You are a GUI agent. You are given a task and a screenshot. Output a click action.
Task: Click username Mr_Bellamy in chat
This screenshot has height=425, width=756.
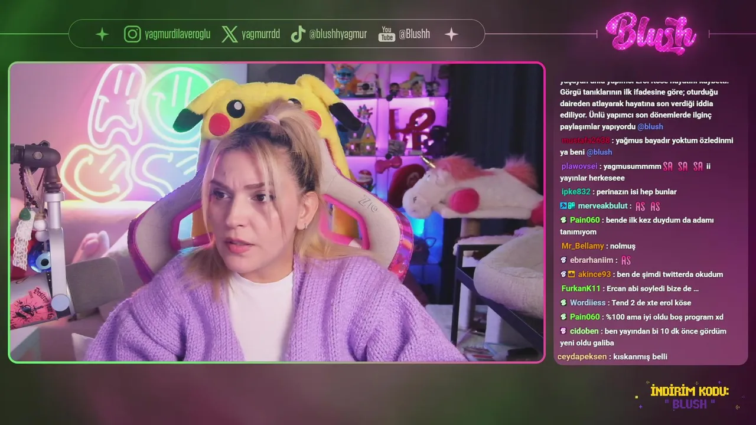pos(582,246)
